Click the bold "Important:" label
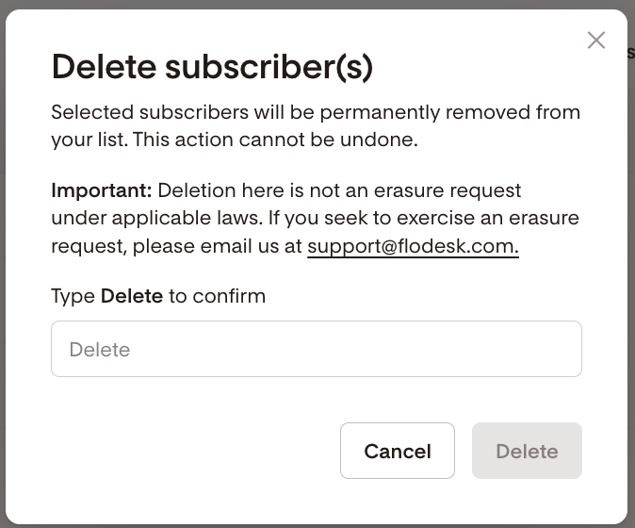This screenshot has width=635, height=528. coord(101,190)
